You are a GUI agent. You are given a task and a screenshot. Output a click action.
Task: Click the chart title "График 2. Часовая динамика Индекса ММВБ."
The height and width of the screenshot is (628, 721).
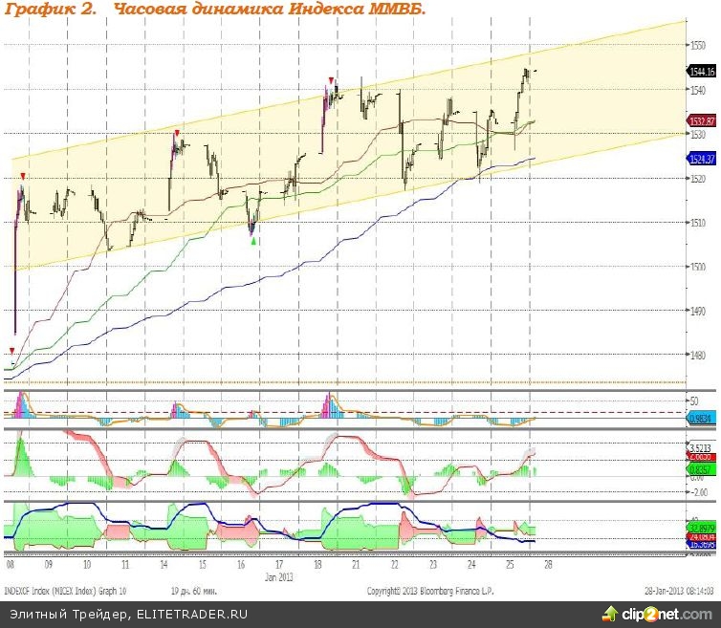pyautogui.click(x=215, y=9)
